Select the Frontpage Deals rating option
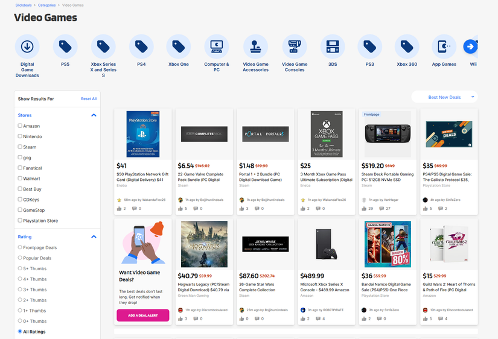Screen dimensions: 498x339 click(21, 247)
